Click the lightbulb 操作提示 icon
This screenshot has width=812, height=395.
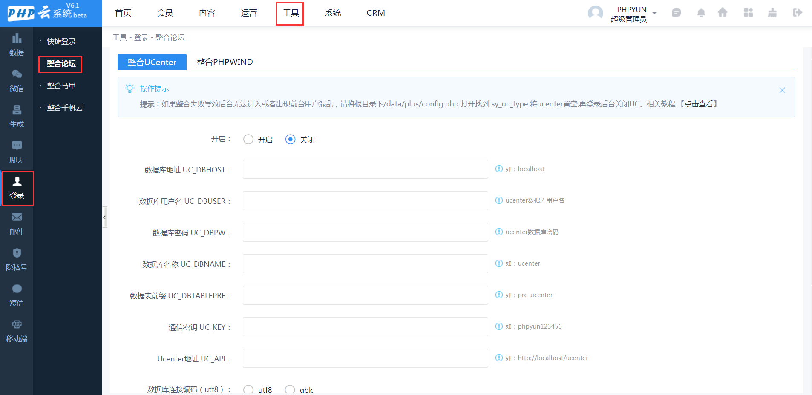[x=130, y=88]
